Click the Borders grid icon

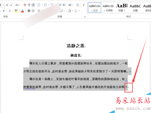click(x=76, y=11)
